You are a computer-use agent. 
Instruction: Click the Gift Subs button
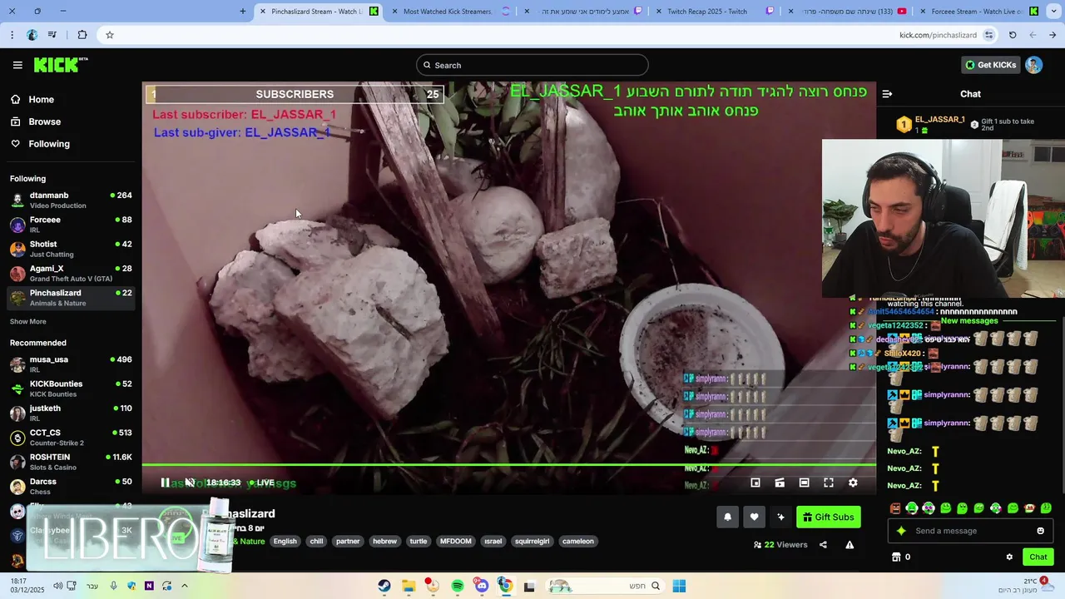[828, 517]
